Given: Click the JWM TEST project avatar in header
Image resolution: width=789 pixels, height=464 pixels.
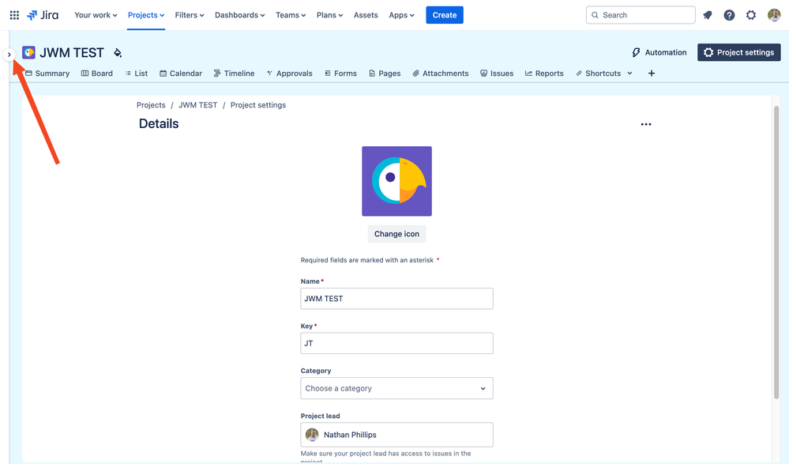Looking at the screenshot, I should click(28, 52).
